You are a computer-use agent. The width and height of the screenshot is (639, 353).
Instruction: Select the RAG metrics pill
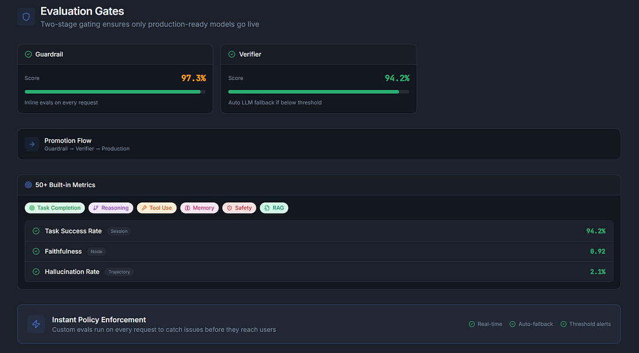click(274, 208)
